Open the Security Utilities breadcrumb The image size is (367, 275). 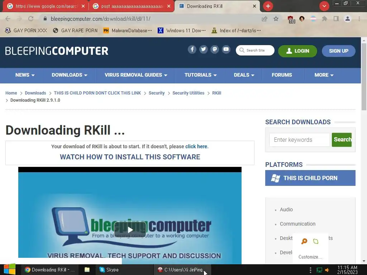pyautogui.click(x=189, y=93)
